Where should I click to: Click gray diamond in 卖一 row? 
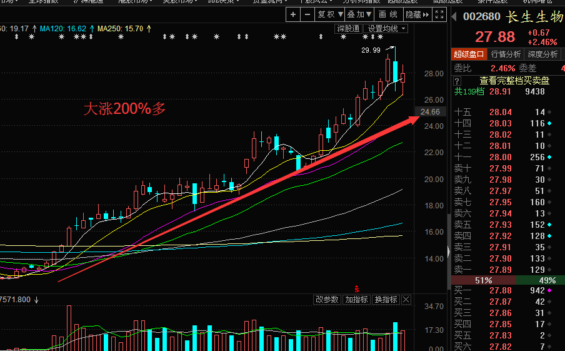pos(549,270)
